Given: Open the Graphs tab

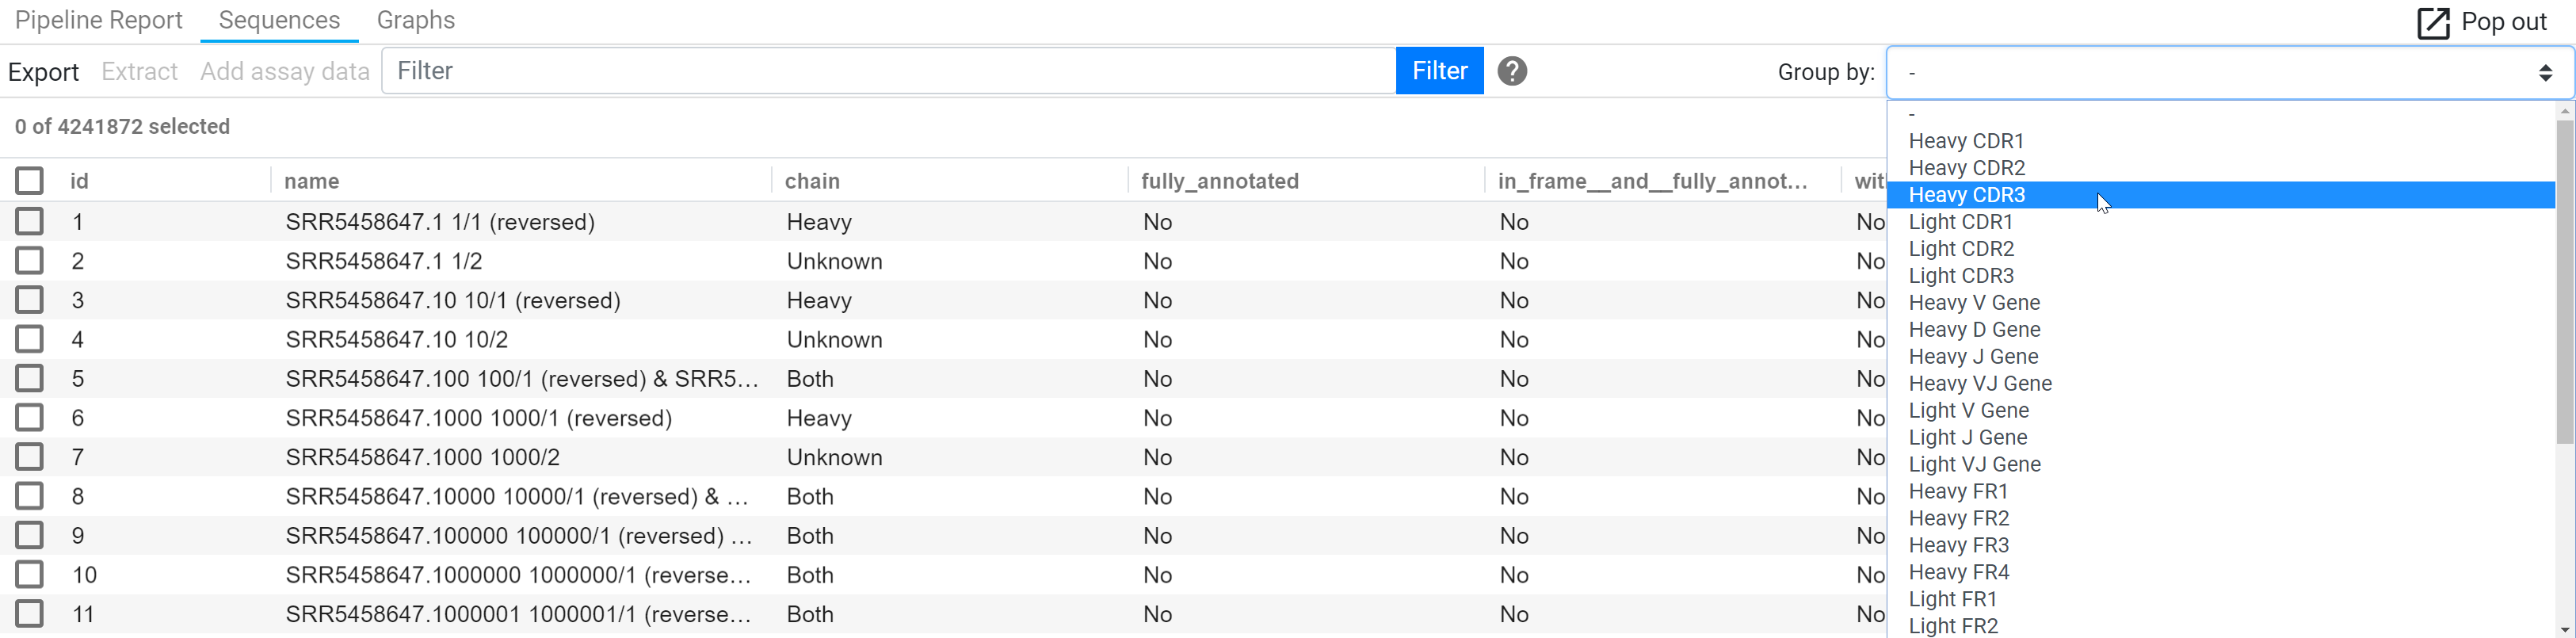Looking at the screenshot, I should click(x=416, y=20).
